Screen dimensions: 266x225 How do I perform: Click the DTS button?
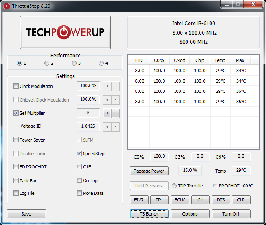point(221,200)
